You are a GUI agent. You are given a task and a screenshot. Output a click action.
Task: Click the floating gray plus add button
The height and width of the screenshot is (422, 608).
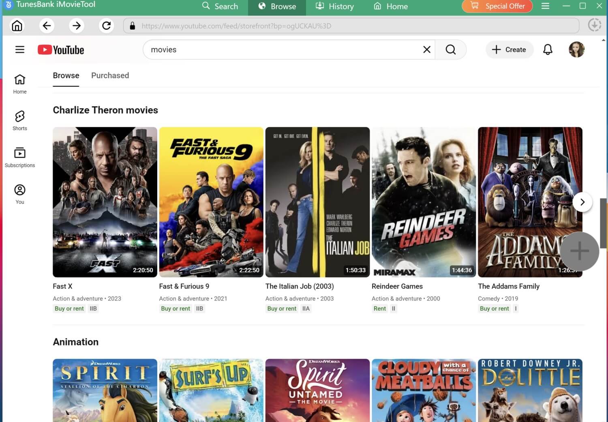coord(580,251)
